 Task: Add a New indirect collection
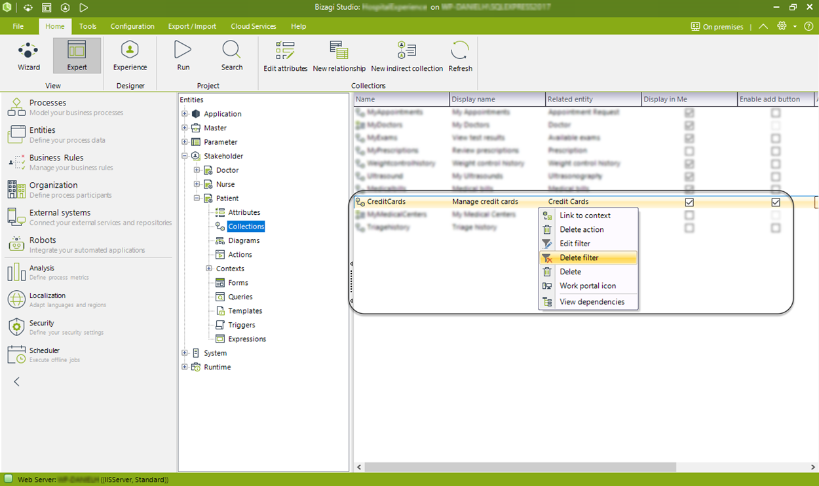click(407, 56)
